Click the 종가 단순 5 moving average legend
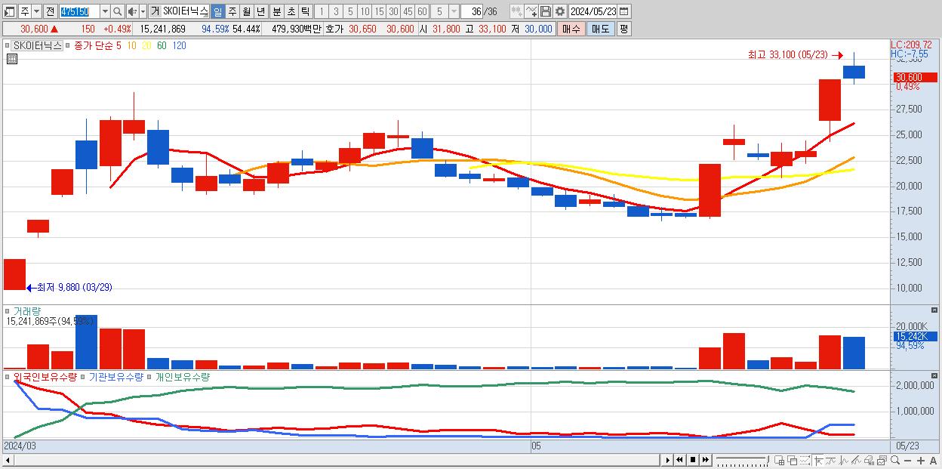Image resolution: width=942 pixels, height=469 pixels. (97, 45)
